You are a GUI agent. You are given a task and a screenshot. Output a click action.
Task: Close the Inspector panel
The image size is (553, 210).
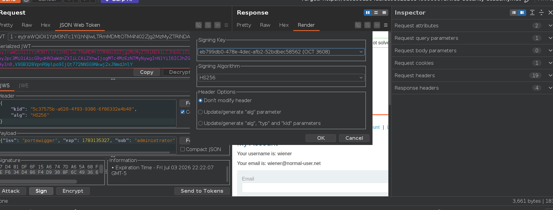click(x=550, y=12)
